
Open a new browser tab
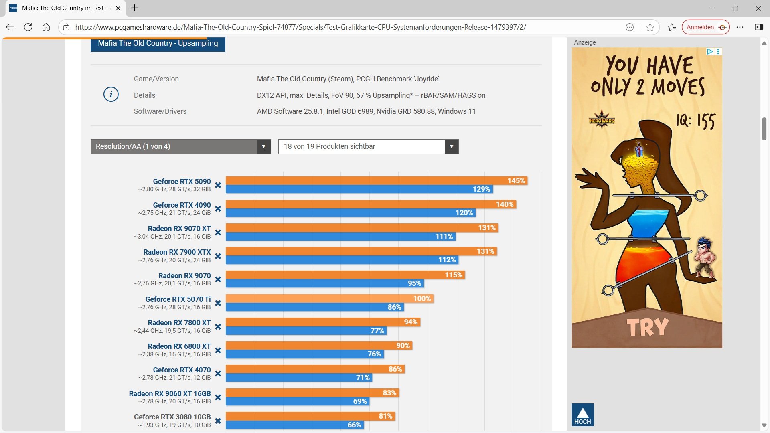coord(135,8)
